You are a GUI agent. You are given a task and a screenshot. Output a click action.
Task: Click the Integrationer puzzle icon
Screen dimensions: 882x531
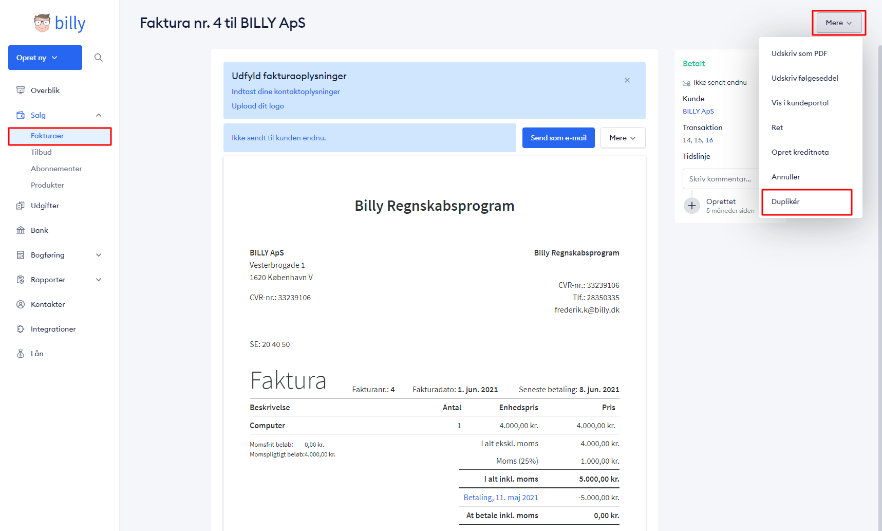[x=21, y=329]
